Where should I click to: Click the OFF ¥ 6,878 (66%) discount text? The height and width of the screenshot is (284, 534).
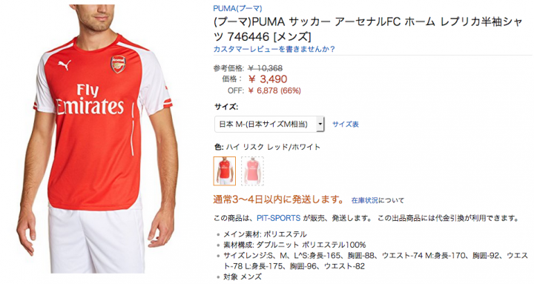tap(264, 90)
